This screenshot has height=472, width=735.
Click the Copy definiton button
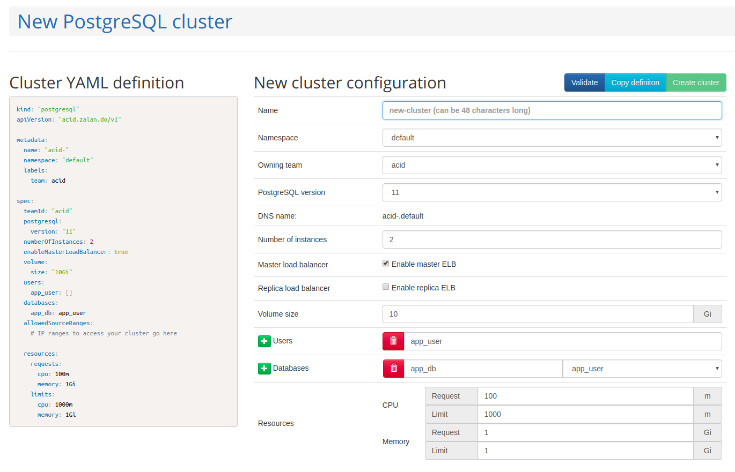click(x=635, y=83)
